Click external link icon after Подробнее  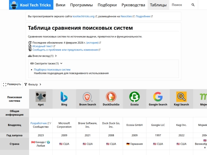[152, 16]
